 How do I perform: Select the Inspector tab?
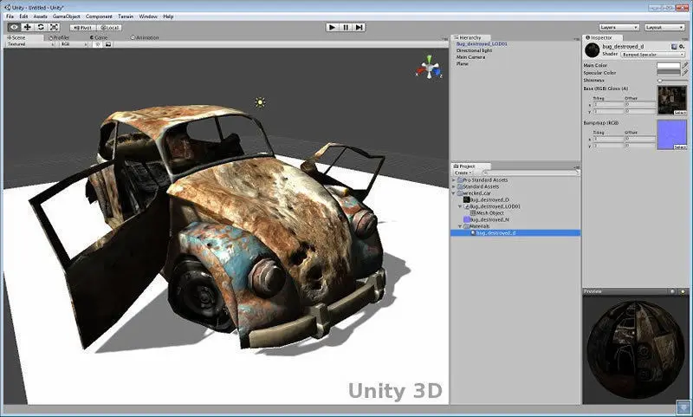click(601, 37)
